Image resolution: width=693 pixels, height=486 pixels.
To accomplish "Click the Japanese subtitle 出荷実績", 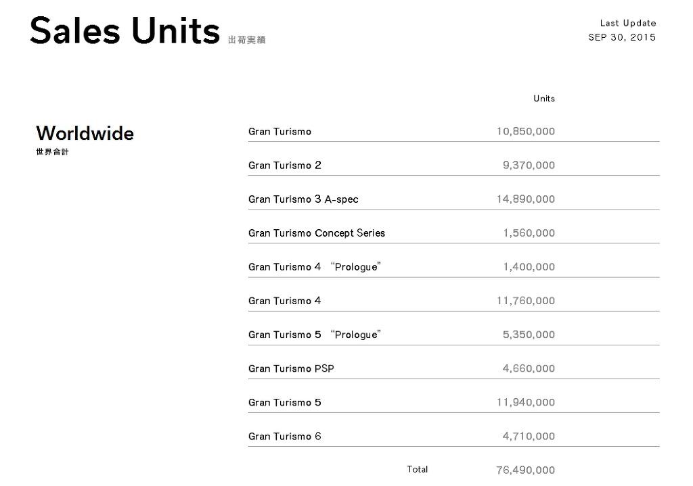I will 246,40.
